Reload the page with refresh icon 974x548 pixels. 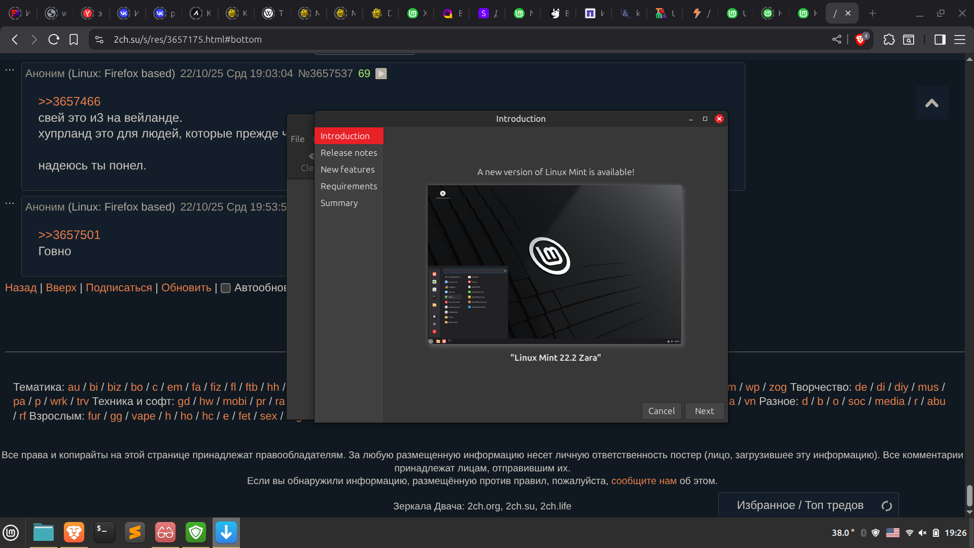(54, 40)
